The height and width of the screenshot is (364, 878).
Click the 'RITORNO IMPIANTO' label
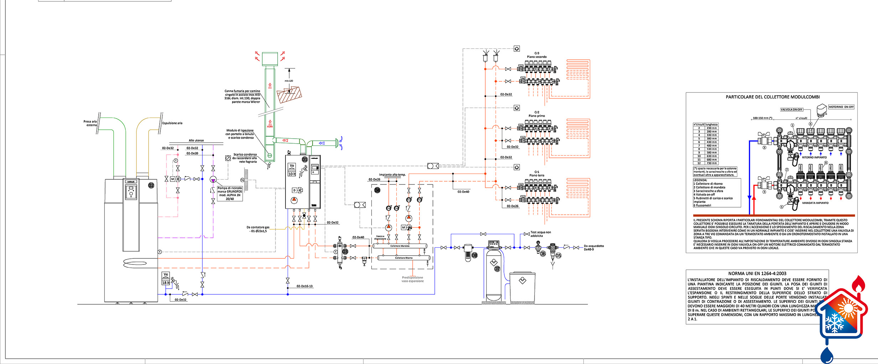coord(815,157)
